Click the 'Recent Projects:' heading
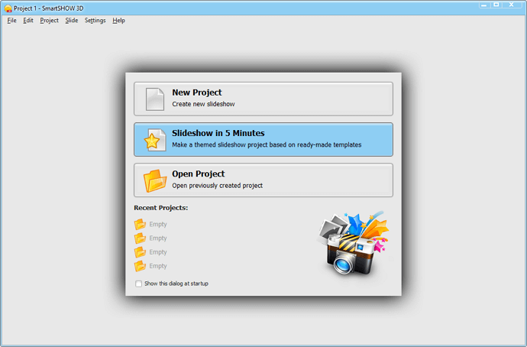The height and width of the screenshot is (347, 527). (x=161, y=208)
